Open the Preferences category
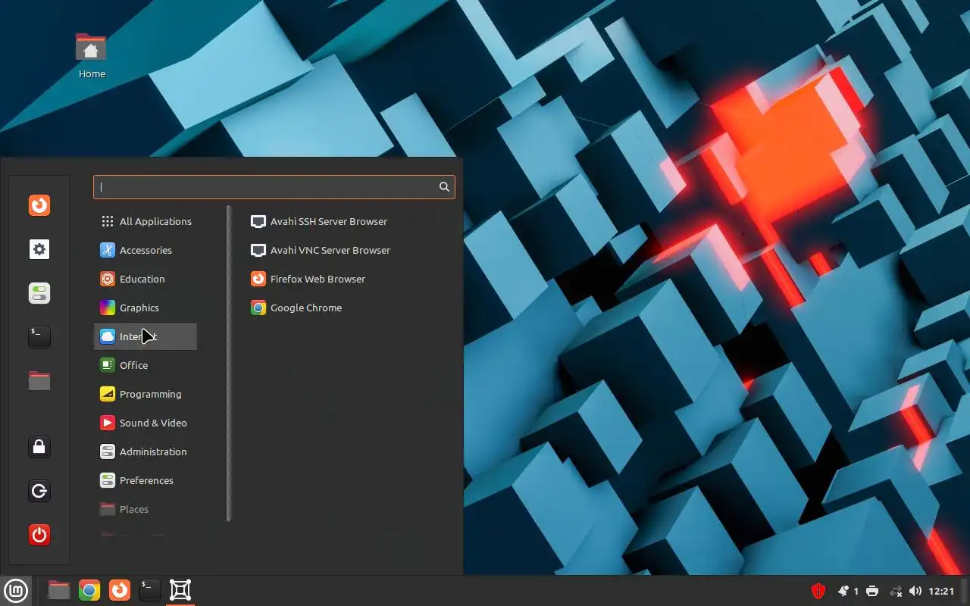The width and height of the screenshot is (970, 606). 145,480
